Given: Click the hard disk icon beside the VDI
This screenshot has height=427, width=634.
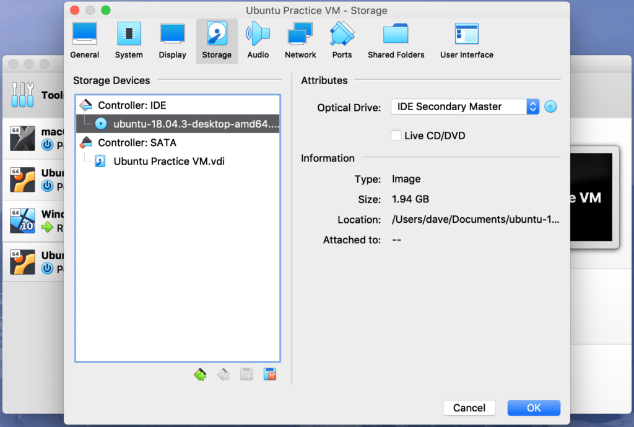Looking at the screenshot, I should [x=100, y=161].
